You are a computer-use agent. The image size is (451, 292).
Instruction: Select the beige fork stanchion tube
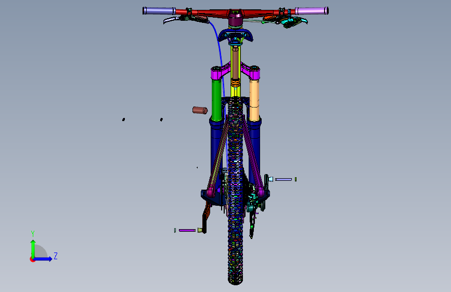(254, 100)
